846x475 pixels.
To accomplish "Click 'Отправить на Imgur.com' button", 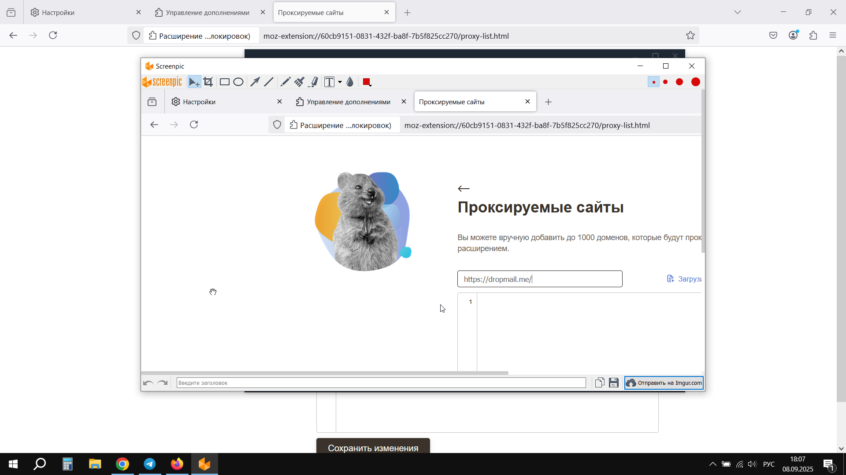I will 664,383.
